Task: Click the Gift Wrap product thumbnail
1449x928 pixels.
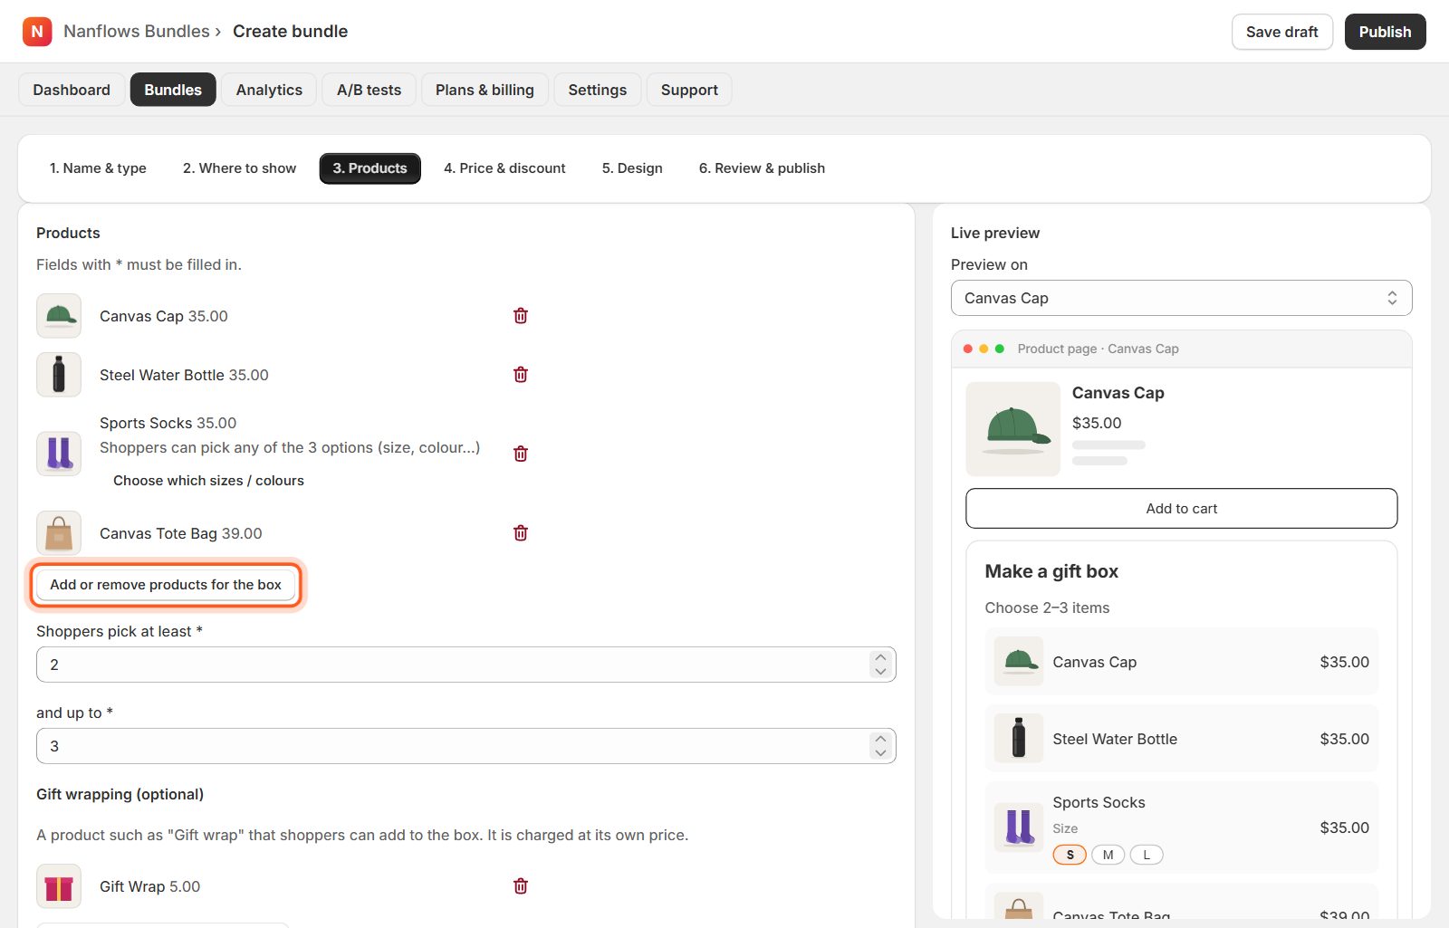Action: pyautogui.click(x=59, y=886)
